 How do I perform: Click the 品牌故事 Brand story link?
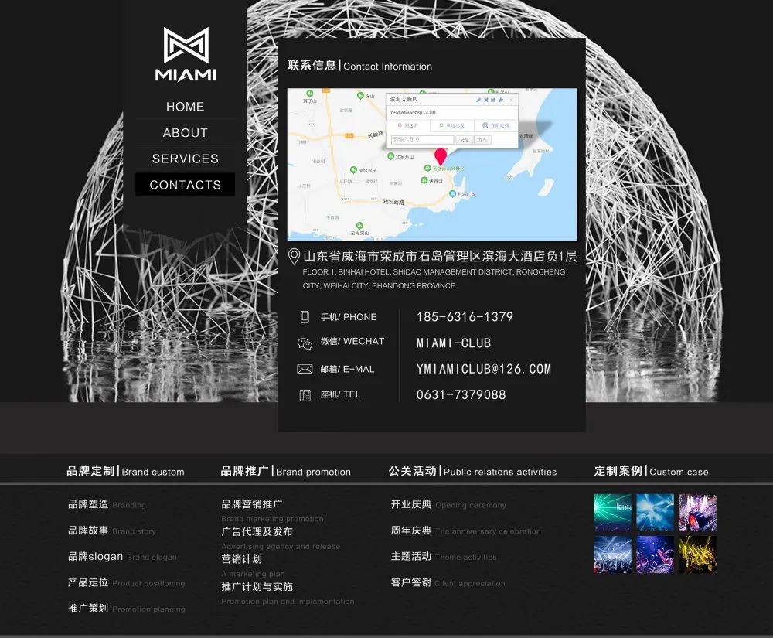point(112,531)
